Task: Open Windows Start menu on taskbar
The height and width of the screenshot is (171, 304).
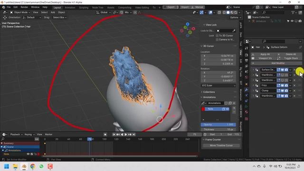Action: tap(7, 166)
